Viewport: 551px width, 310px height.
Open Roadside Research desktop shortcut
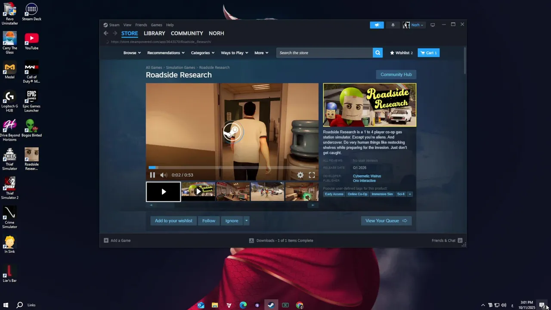click(31, 159)
